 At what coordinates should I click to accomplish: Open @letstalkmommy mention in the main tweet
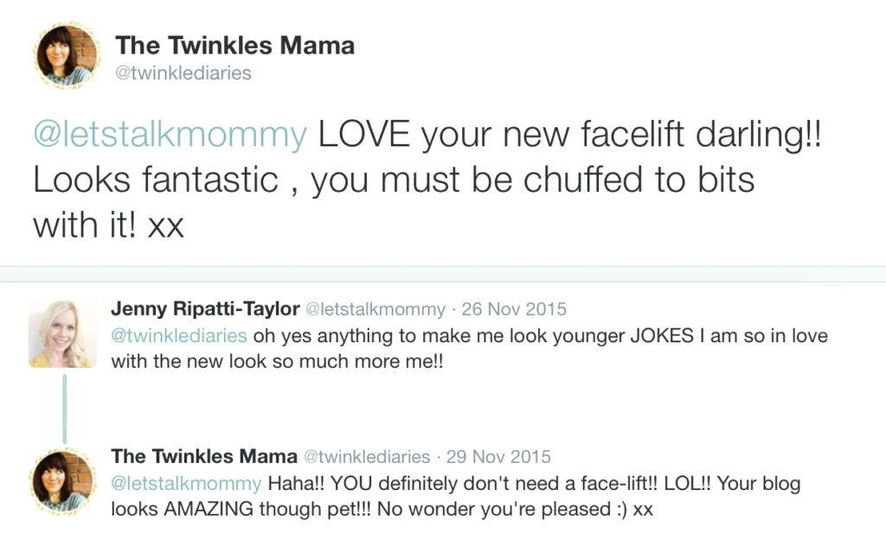170,137
